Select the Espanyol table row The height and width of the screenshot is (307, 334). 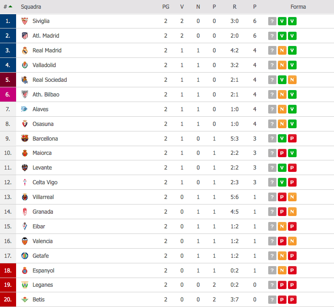(x=167, y=270)
